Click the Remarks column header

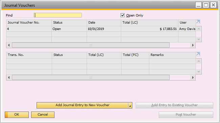[172, 55]
